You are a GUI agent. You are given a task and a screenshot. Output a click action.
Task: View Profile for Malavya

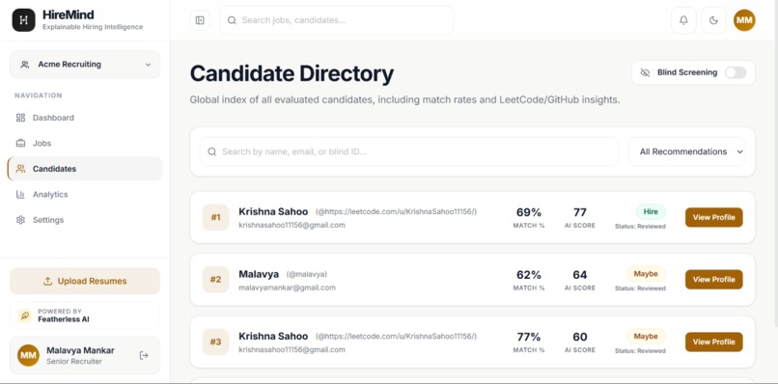point(714,280)
